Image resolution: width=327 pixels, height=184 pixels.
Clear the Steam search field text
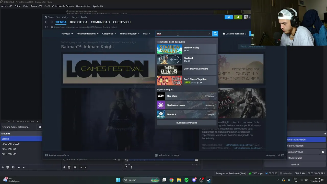tap(209, 33)
